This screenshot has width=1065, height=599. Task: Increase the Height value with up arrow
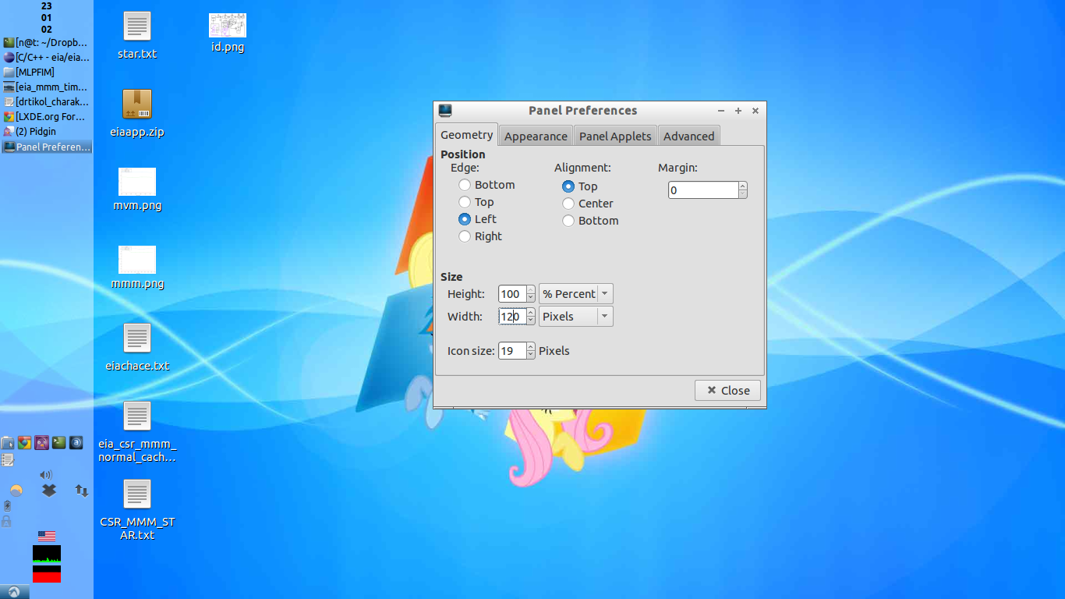tap(531, 289)
